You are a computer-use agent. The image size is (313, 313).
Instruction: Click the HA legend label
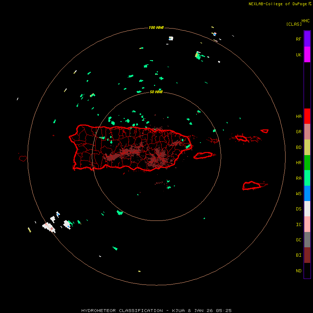[298, 117]
